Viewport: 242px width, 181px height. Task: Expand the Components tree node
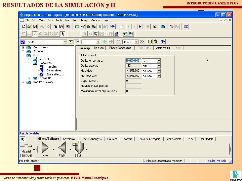click(x=23, y=47)
